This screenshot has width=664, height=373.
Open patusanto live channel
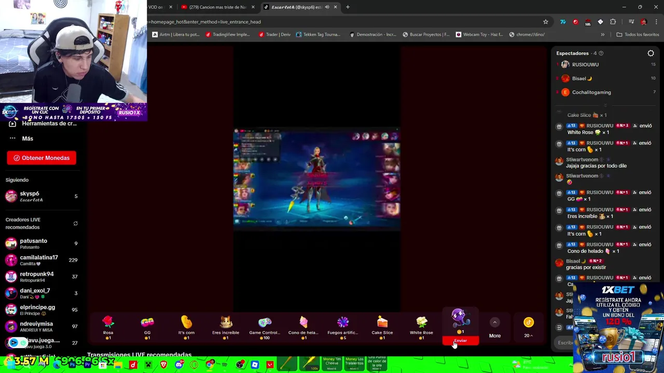point(41,243)
